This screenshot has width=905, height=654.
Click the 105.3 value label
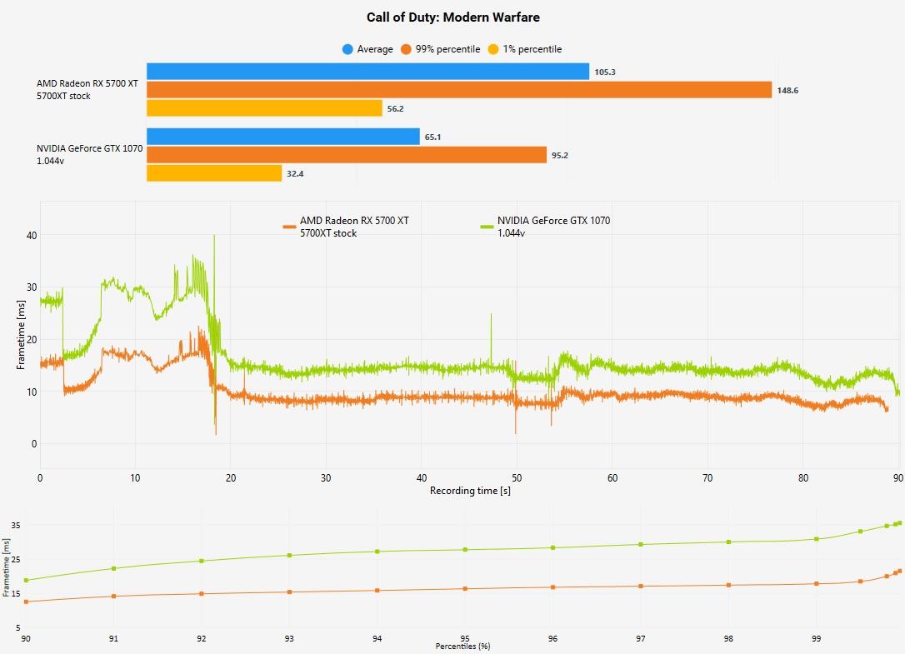pos(605,72)
